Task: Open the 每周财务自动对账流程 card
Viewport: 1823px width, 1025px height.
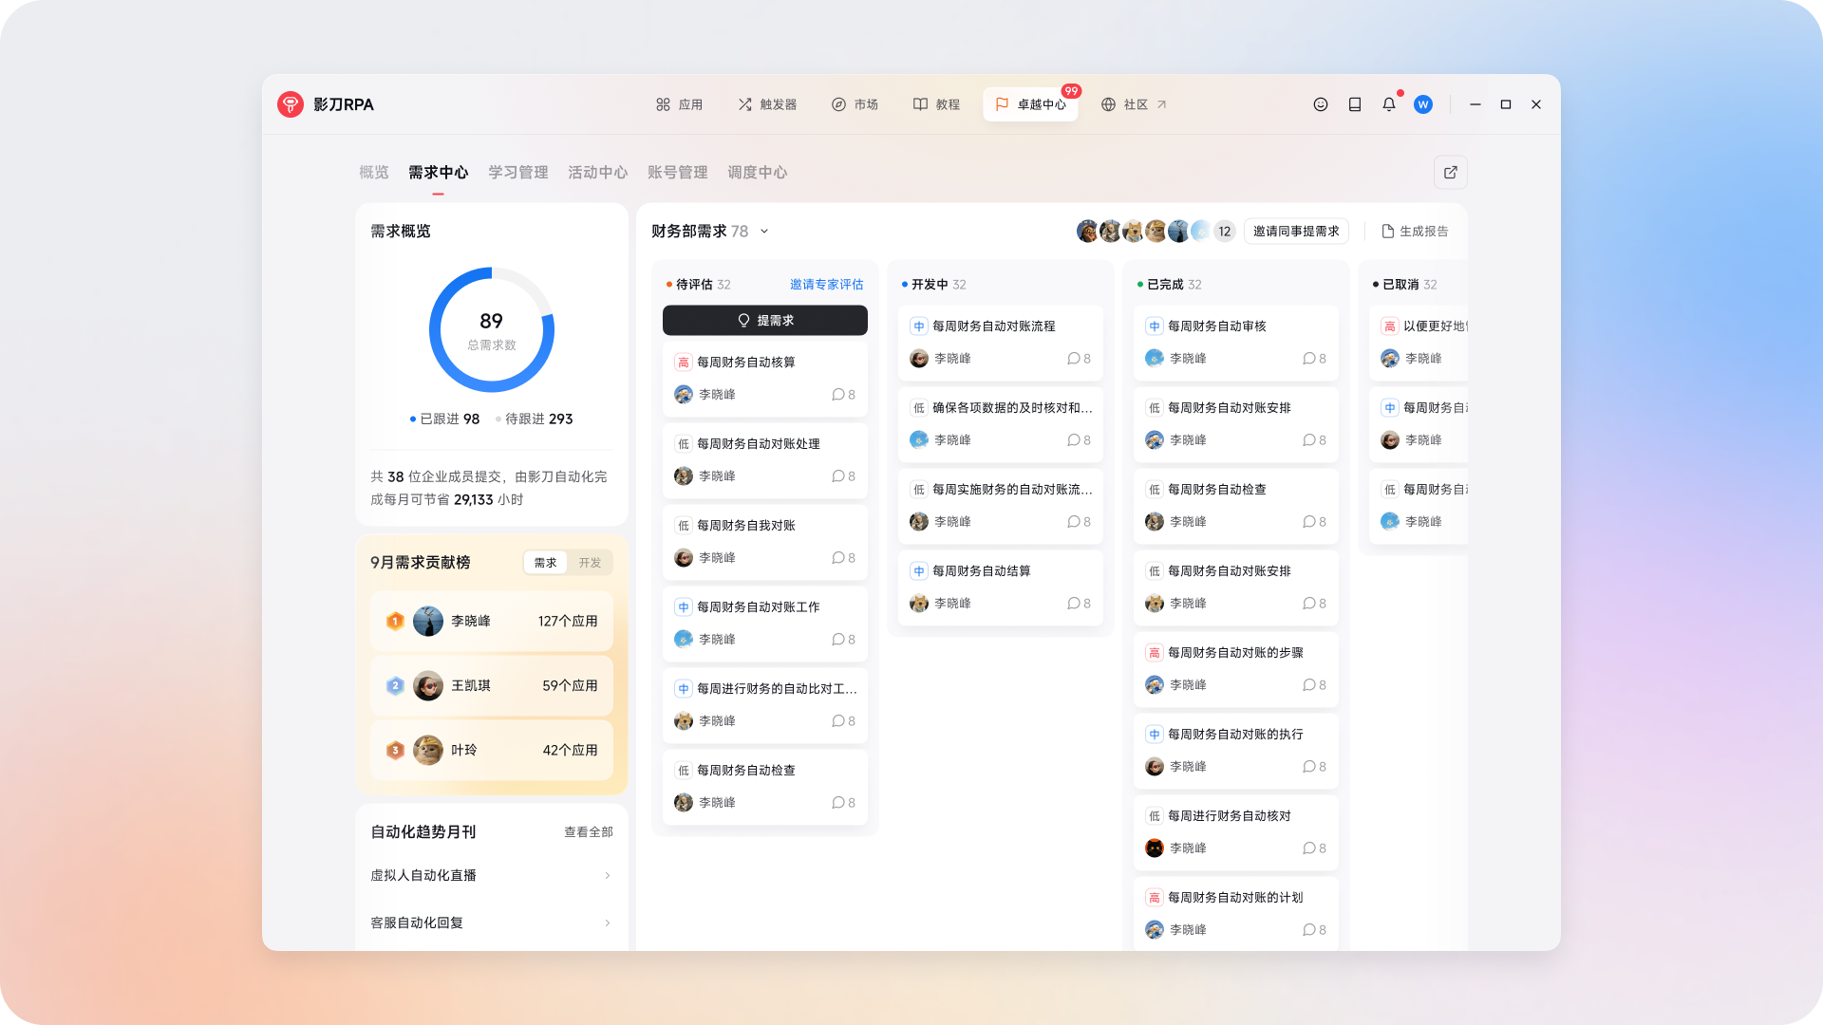Action: pyautogui.click(x=993, y=326)
